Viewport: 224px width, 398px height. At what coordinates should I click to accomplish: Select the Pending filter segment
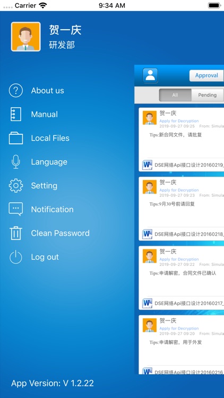[x=207, y=95]
